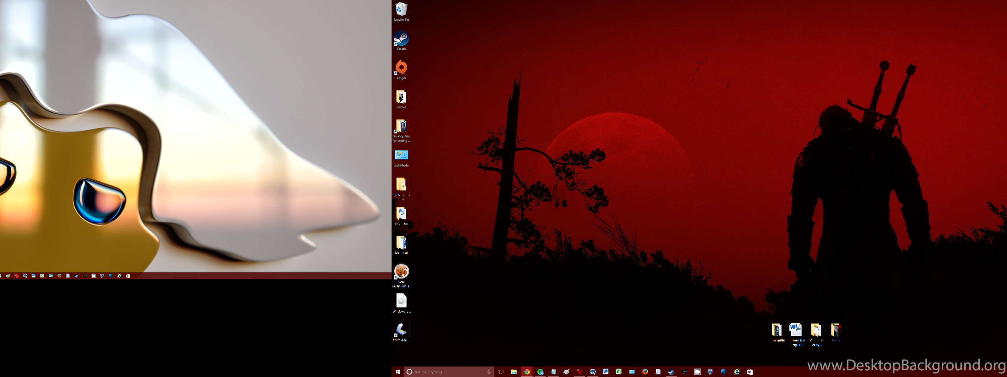Open File Explorer from the taskbar
Screen dimensions: 1007x377
click(514, 372)
